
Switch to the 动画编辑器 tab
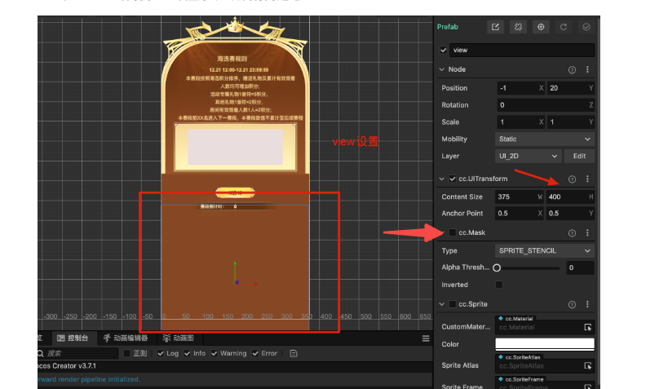coord(126,338)
